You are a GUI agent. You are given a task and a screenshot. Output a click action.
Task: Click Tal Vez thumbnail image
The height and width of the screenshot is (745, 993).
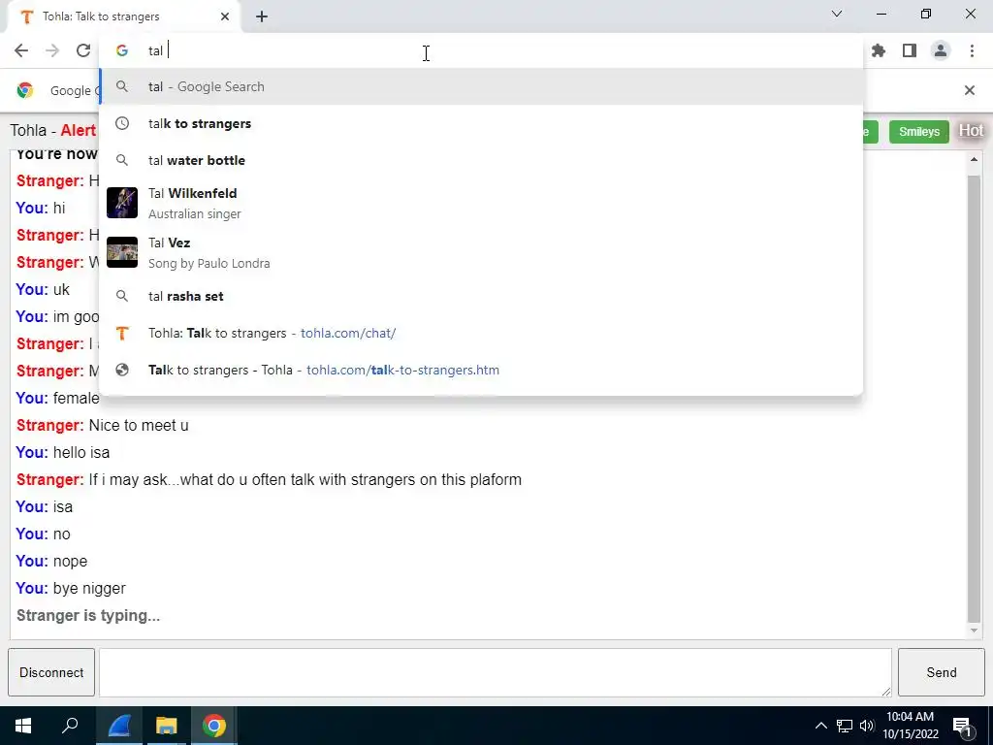pos(122,252)
